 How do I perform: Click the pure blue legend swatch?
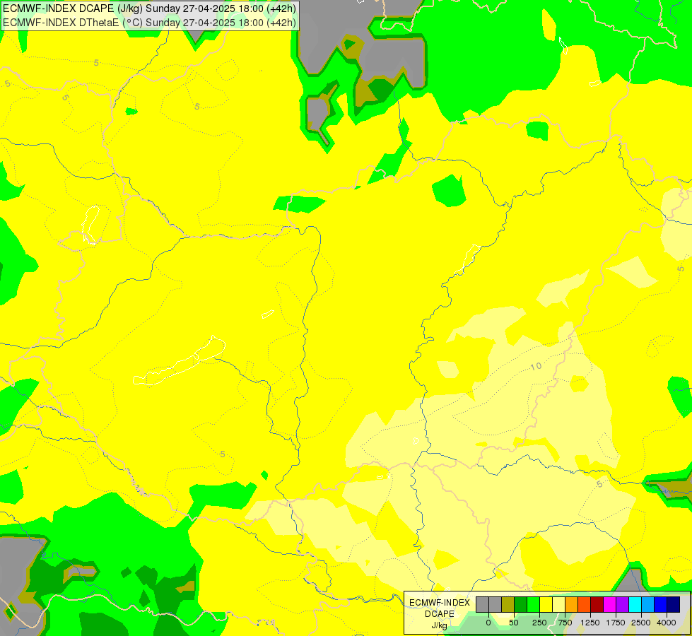point(661,605)
